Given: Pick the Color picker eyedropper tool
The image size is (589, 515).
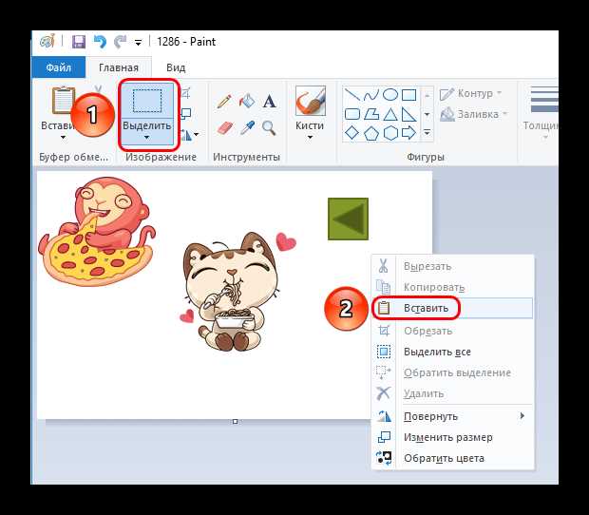Looking at the screenshot, I should (247, 128).
